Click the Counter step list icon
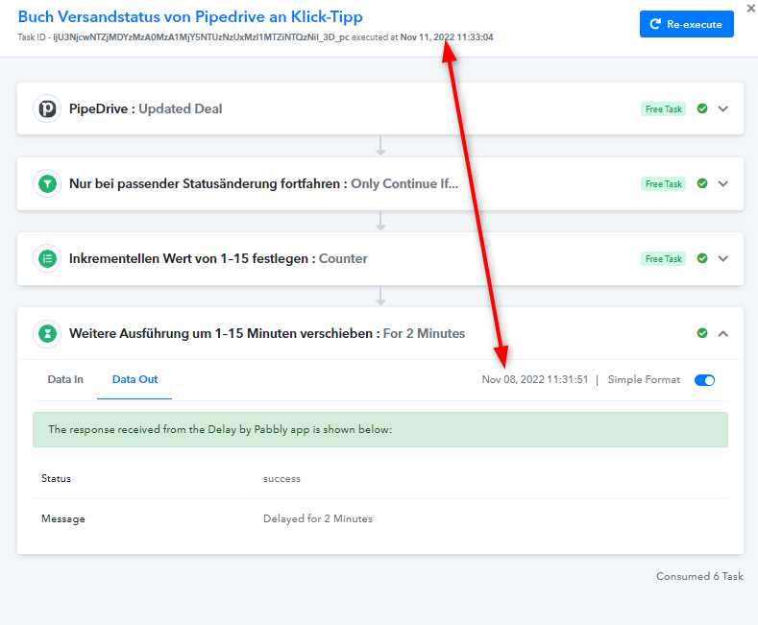The width and height of the screenshot is (758, 625). click(47, 258)
